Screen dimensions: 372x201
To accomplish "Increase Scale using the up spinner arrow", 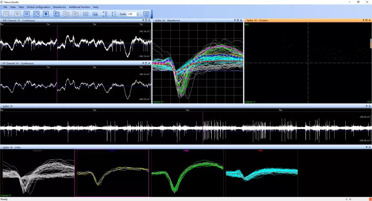I will coord(137,13).
